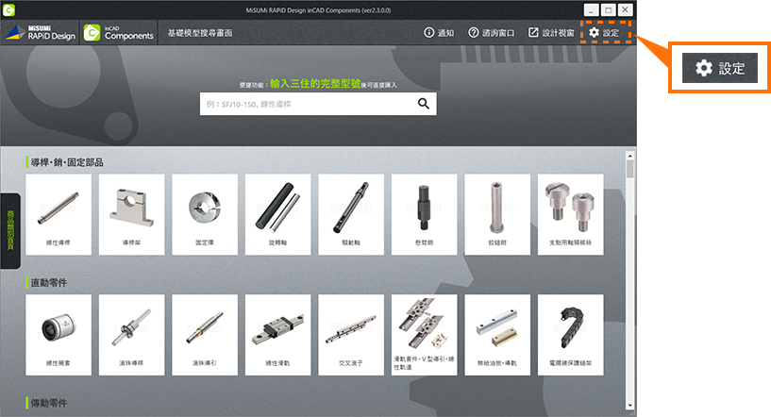This screenshot has width=771, height=417.
Task: Open the 設計視窗 design window button
Action: click(x=551, y=32)
